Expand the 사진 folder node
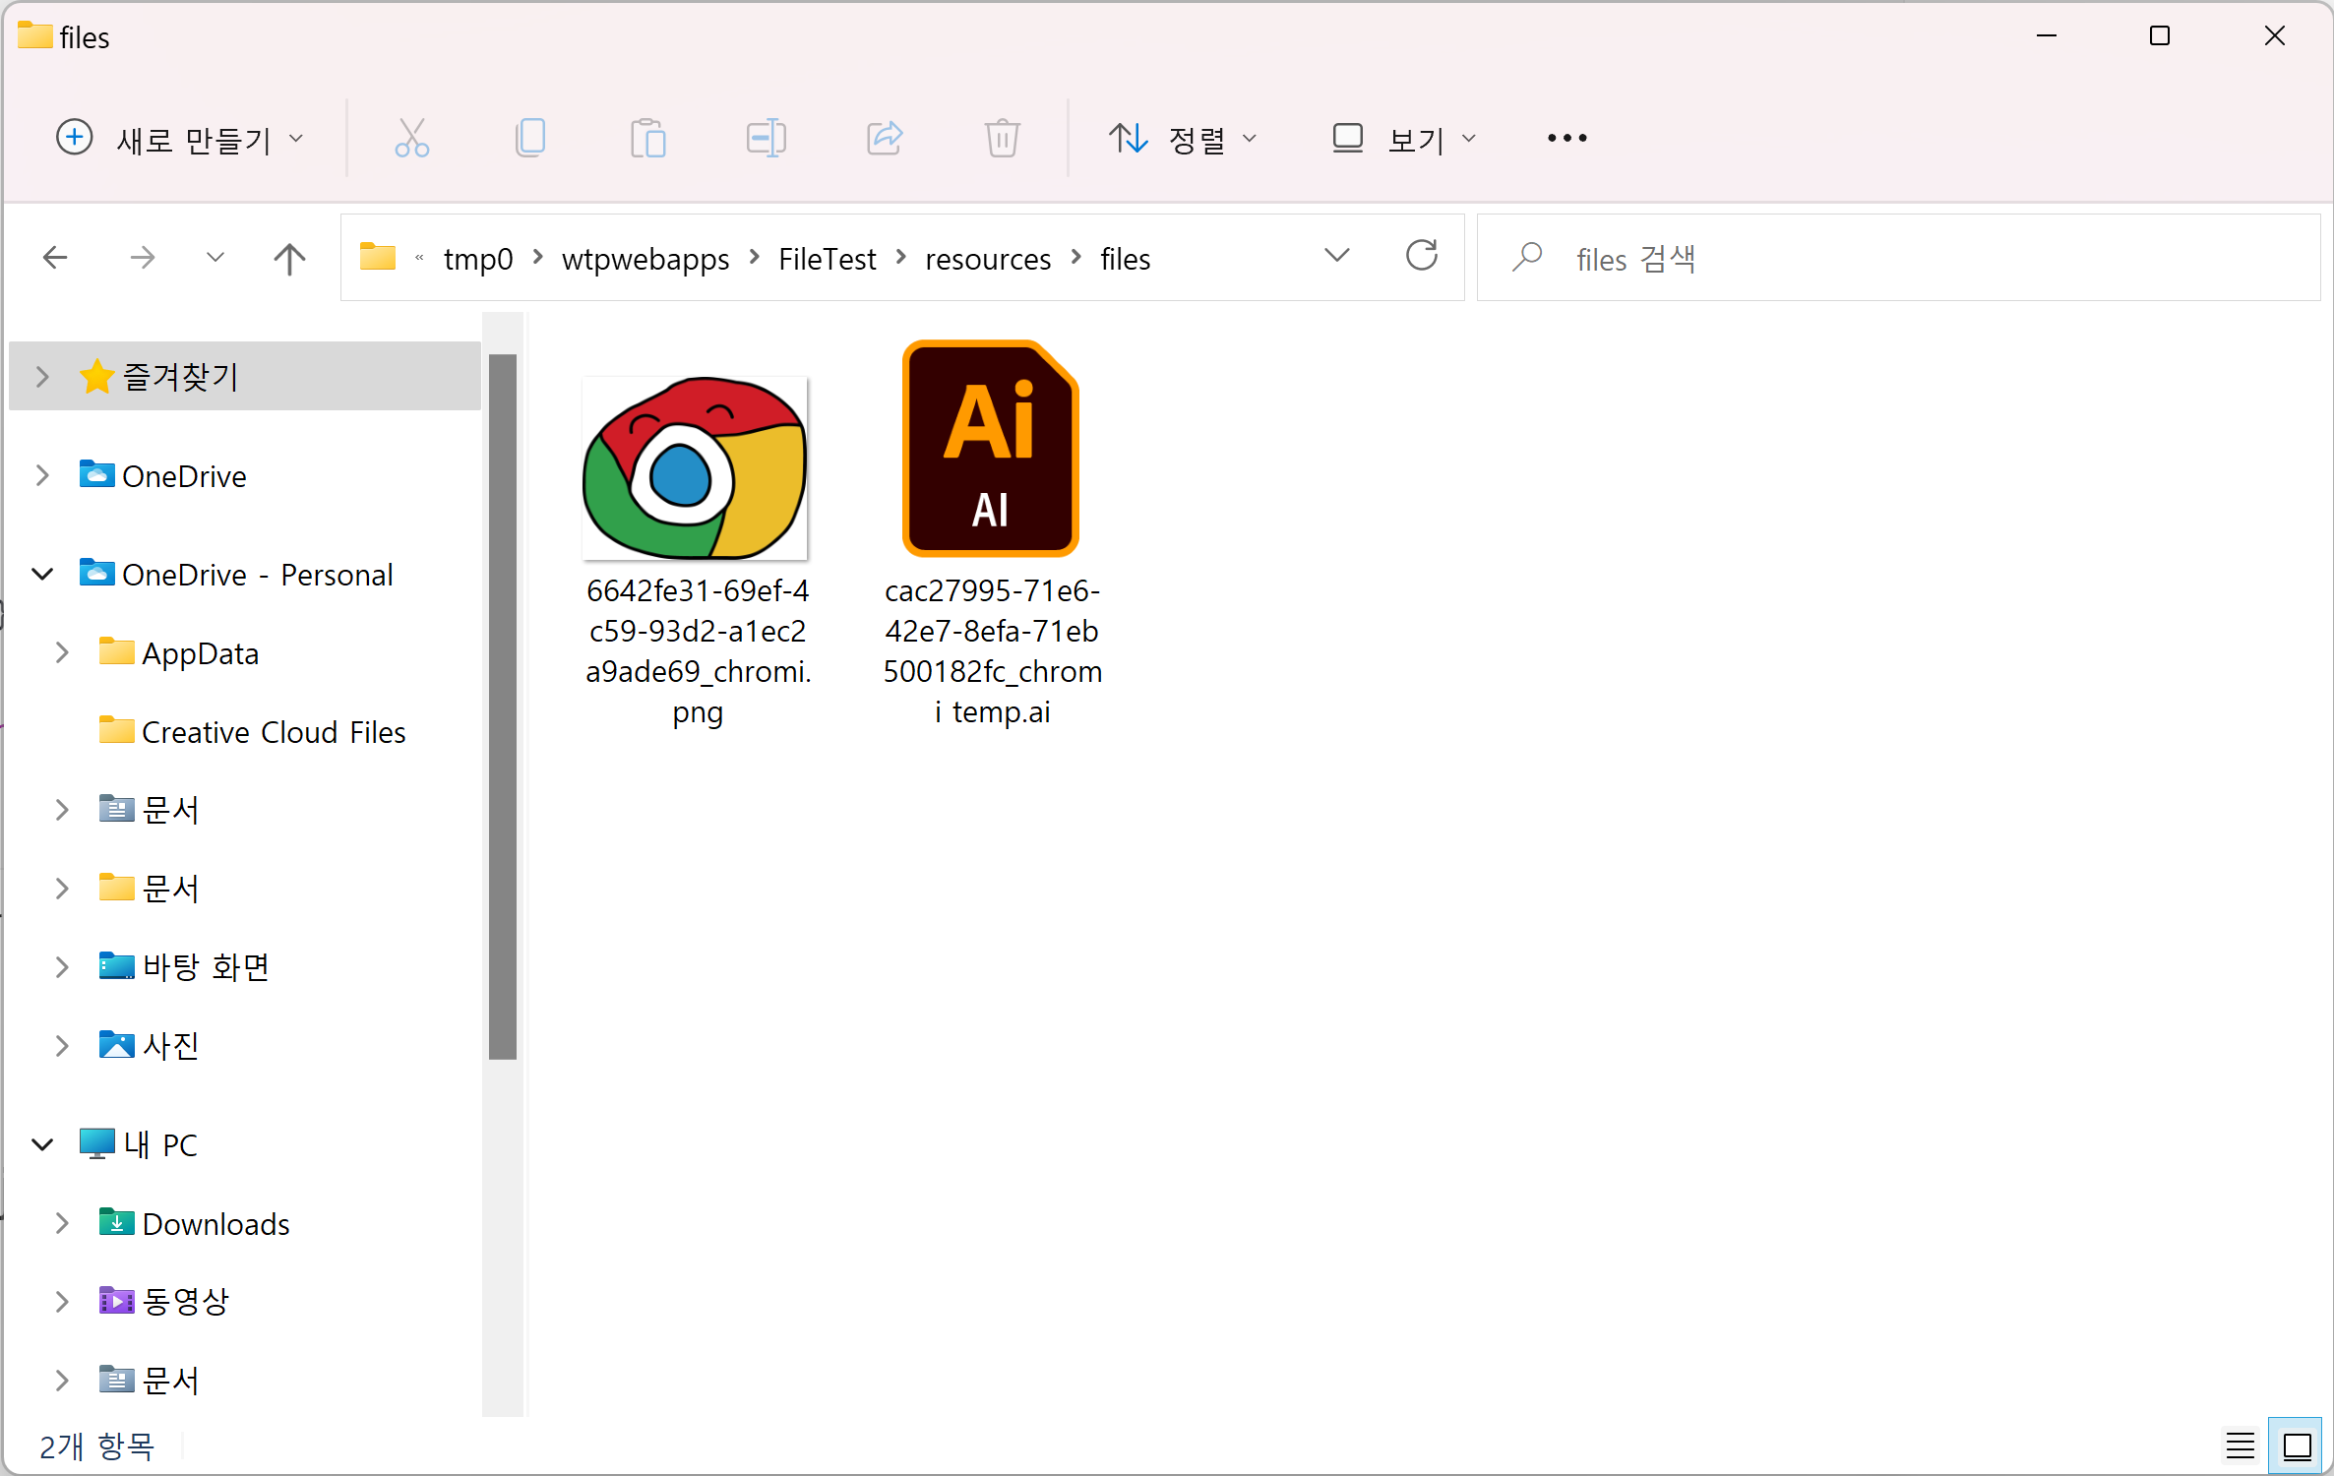The image size is (2334, 1476). (62, 1045)
